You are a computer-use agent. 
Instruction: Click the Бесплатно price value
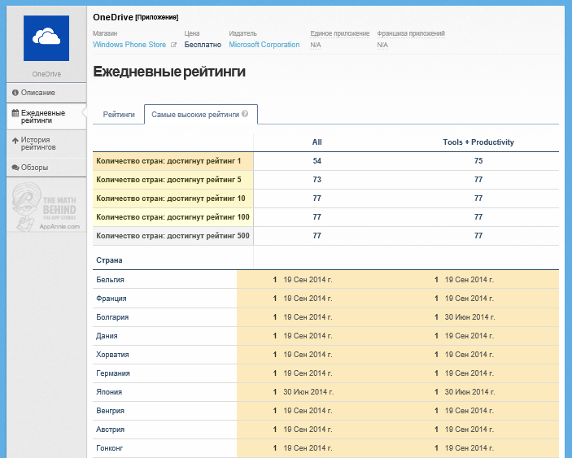point(203,45)
